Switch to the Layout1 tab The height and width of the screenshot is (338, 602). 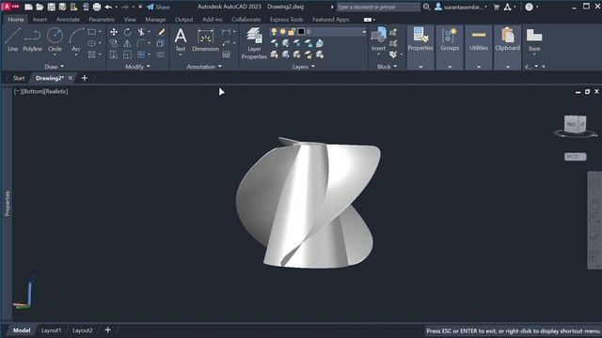point(51,330)
